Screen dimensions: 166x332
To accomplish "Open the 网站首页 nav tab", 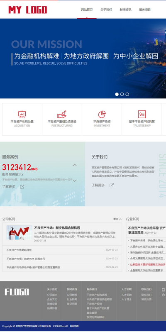I will pyautogui.click(x=87, y=10).
